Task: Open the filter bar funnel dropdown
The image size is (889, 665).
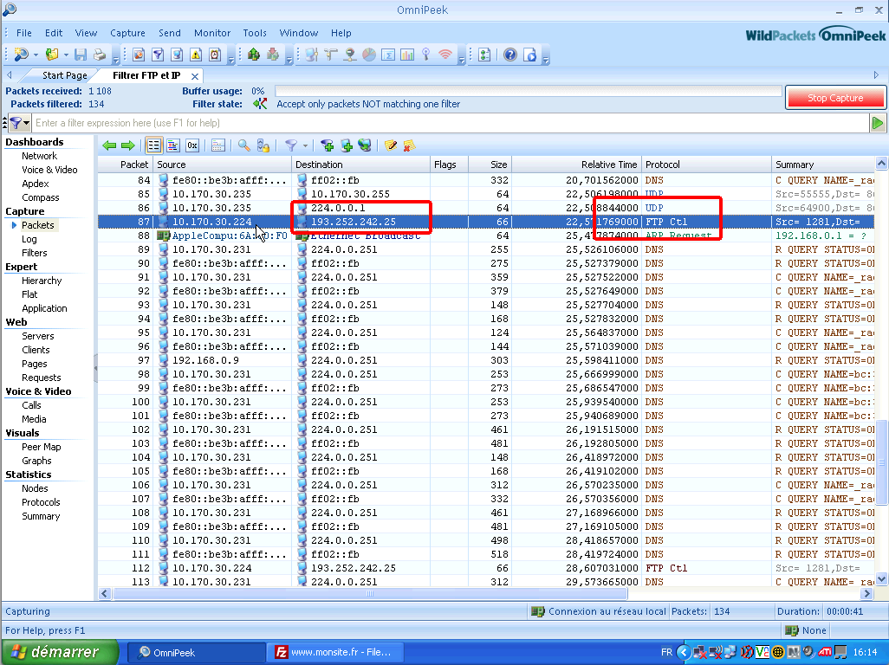Action: pos(19,123)
